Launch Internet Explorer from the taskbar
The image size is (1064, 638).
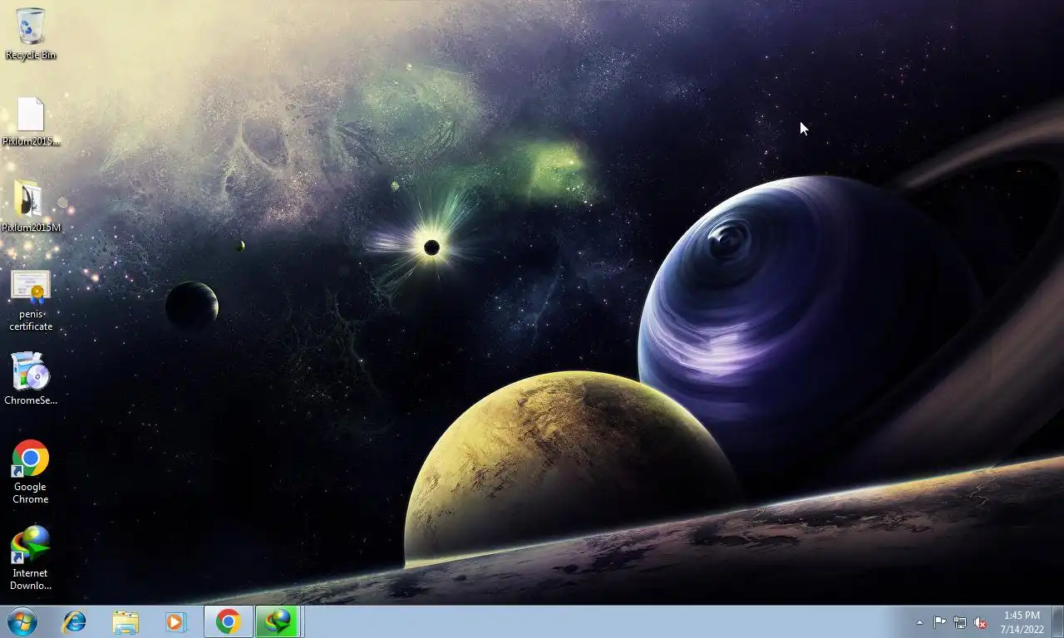(75, 621)
